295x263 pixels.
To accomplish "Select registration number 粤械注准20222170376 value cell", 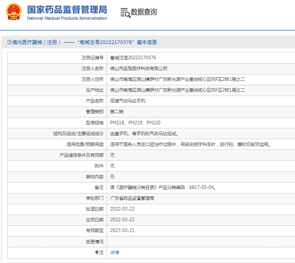I will (133, 58).
